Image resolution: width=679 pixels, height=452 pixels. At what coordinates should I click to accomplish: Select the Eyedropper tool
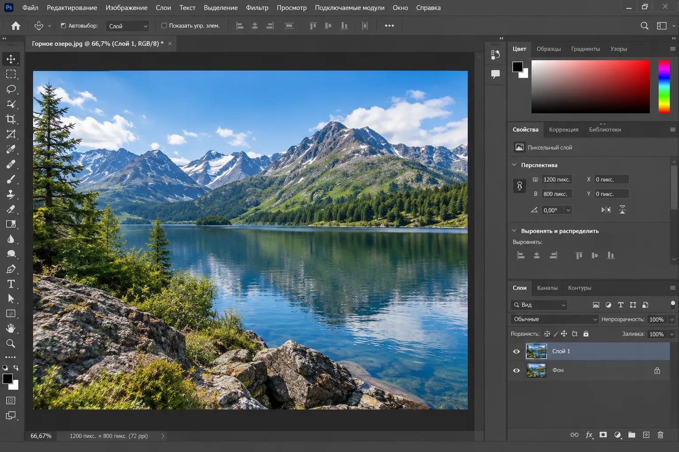[11, 149]
